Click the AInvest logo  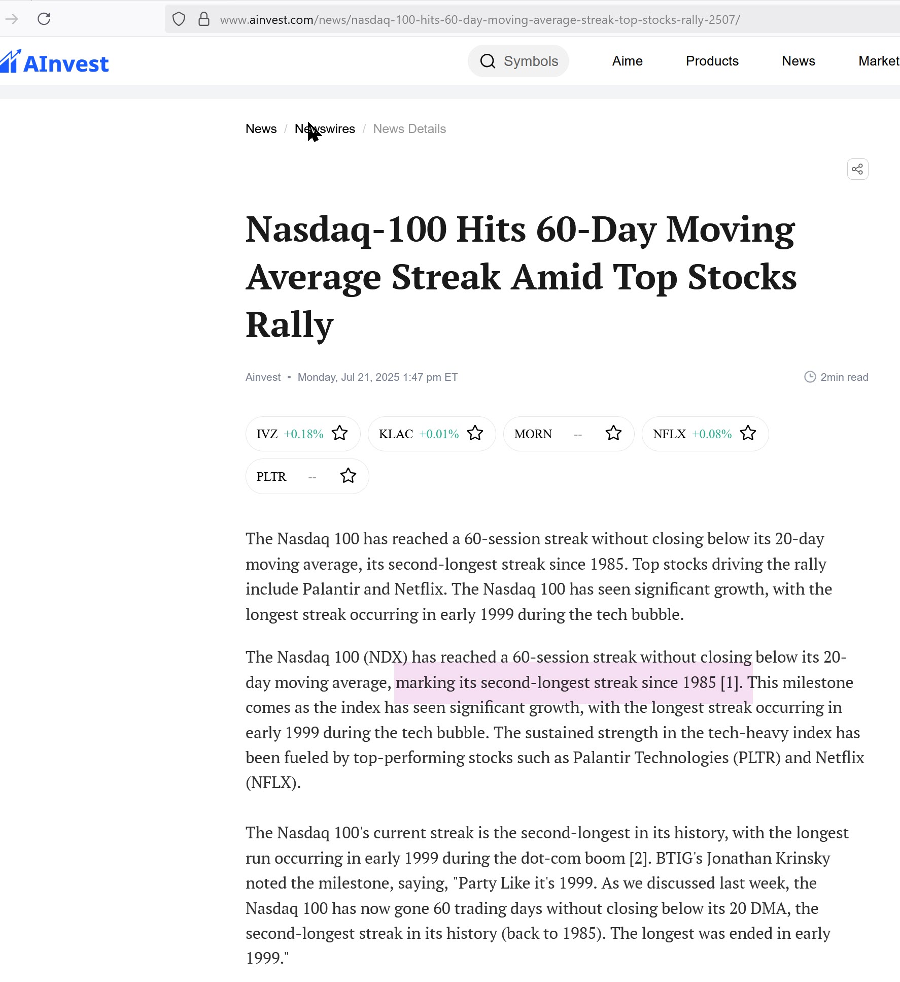pos(54,62)
